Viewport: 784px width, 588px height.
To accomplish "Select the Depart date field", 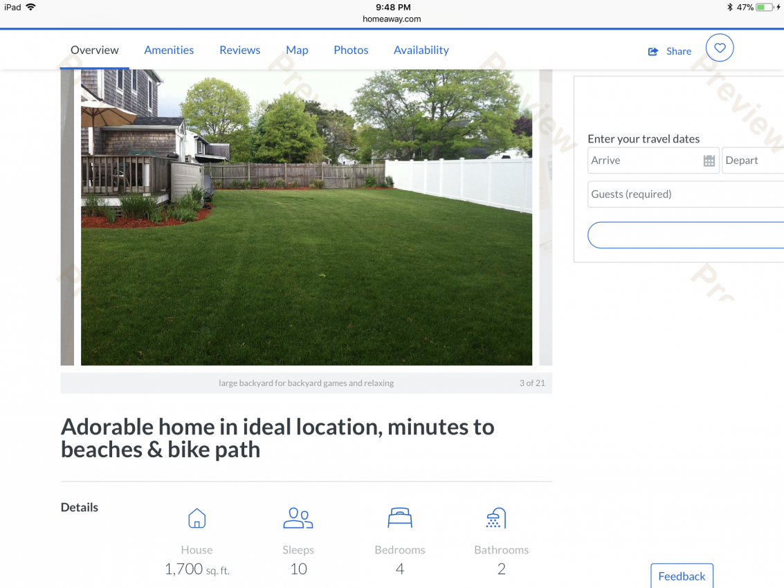I will pos(753,160).
